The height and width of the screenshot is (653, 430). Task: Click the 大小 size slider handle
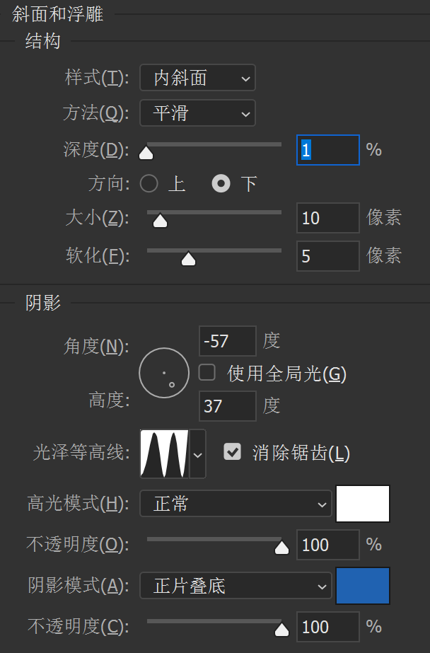[x=161, y=221]
